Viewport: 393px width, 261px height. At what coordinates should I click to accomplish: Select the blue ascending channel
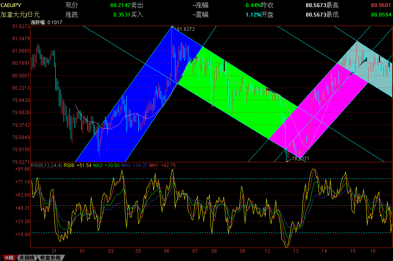pyautogui.click(x=138, y=94)
